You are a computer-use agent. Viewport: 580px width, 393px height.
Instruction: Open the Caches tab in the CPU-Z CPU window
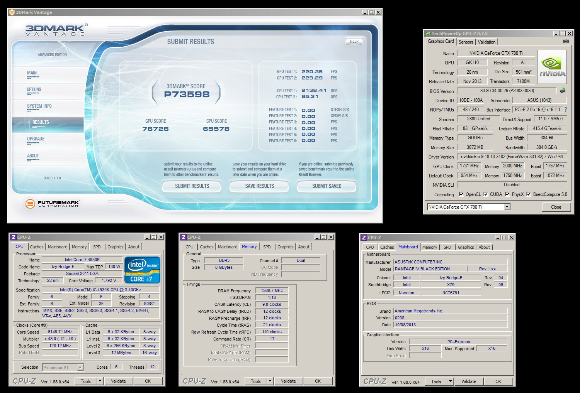(37, 247)
